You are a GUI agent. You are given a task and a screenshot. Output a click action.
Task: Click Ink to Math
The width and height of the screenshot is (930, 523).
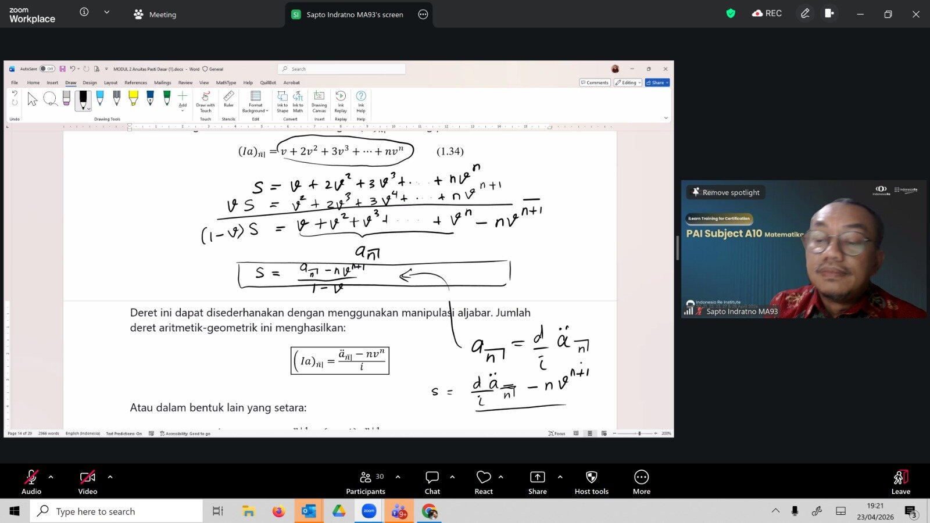tap(298, 102)
